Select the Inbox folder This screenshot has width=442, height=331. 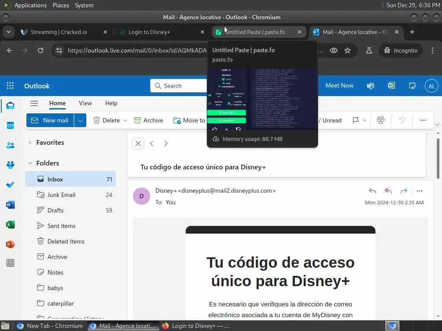click(x=70, y=179)
